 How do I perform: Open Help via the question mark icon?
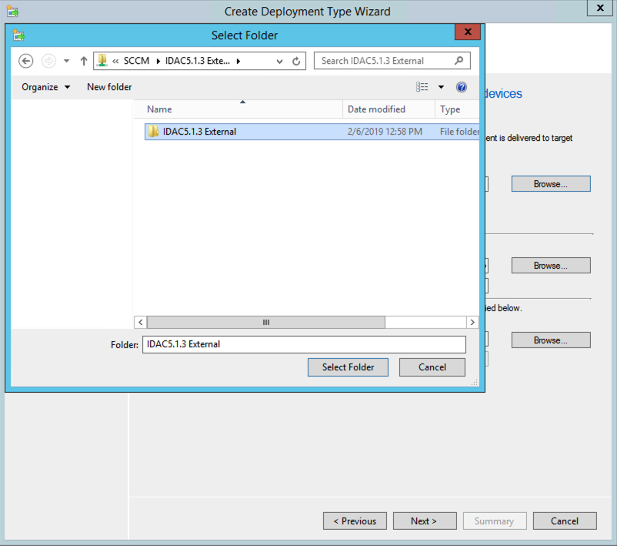point(462,87)
